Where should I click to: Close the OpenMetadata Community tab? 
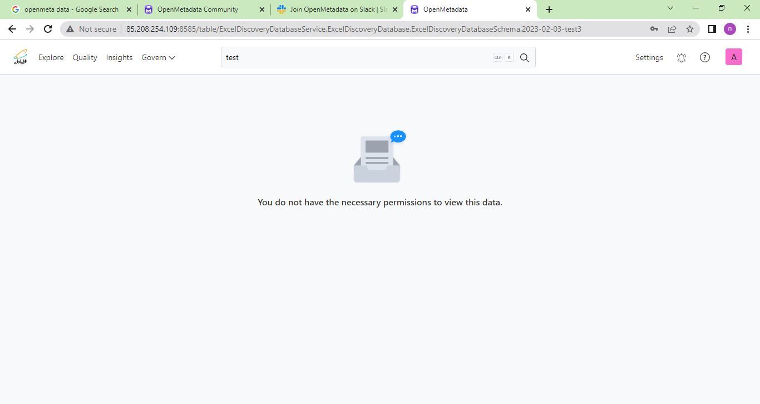pos(262,9)
